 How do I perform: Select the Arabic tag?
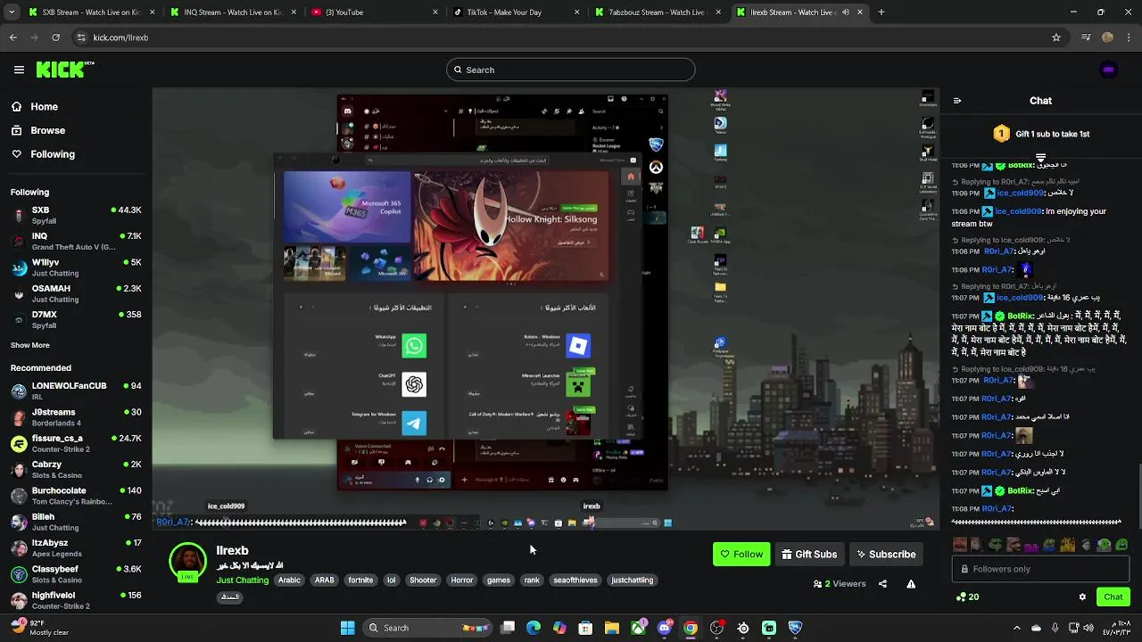[289, 580]
